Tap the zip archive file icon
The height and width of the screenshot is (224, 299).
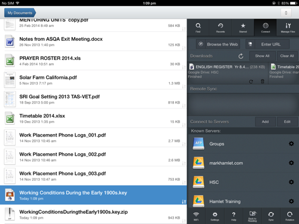10,214
